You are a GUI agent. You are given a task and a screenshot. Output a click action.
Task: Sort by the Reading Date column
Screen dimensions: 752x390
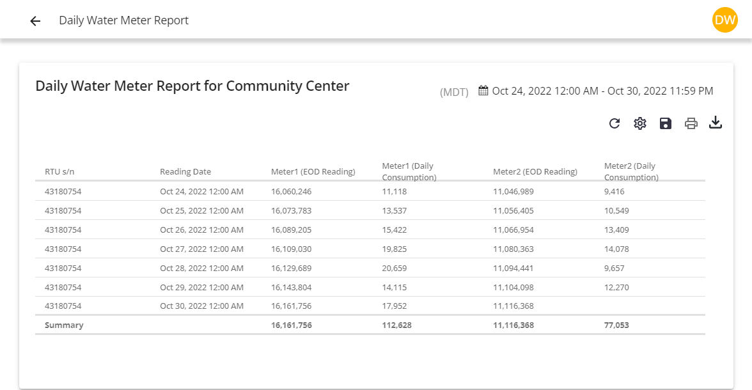coord(185,171)
